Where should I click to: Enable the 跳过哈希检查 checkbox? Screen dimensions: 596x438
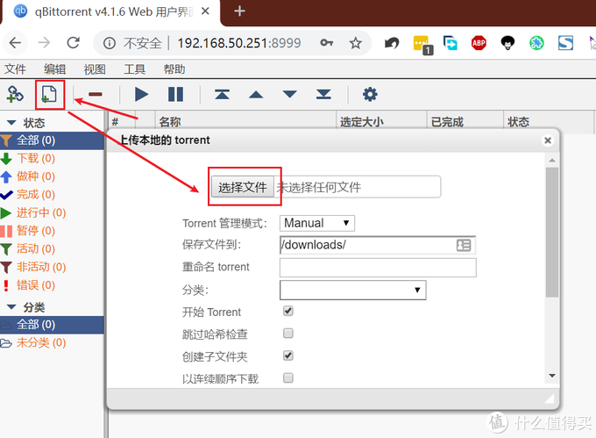pos(288,334)
